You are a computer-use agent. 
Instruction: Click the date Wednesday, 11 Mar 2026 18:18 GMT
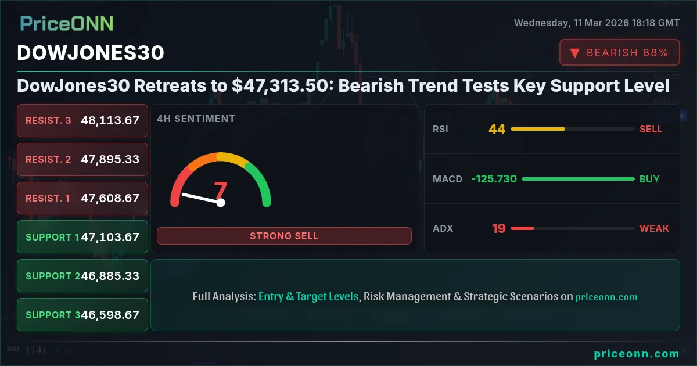point(597,23)
